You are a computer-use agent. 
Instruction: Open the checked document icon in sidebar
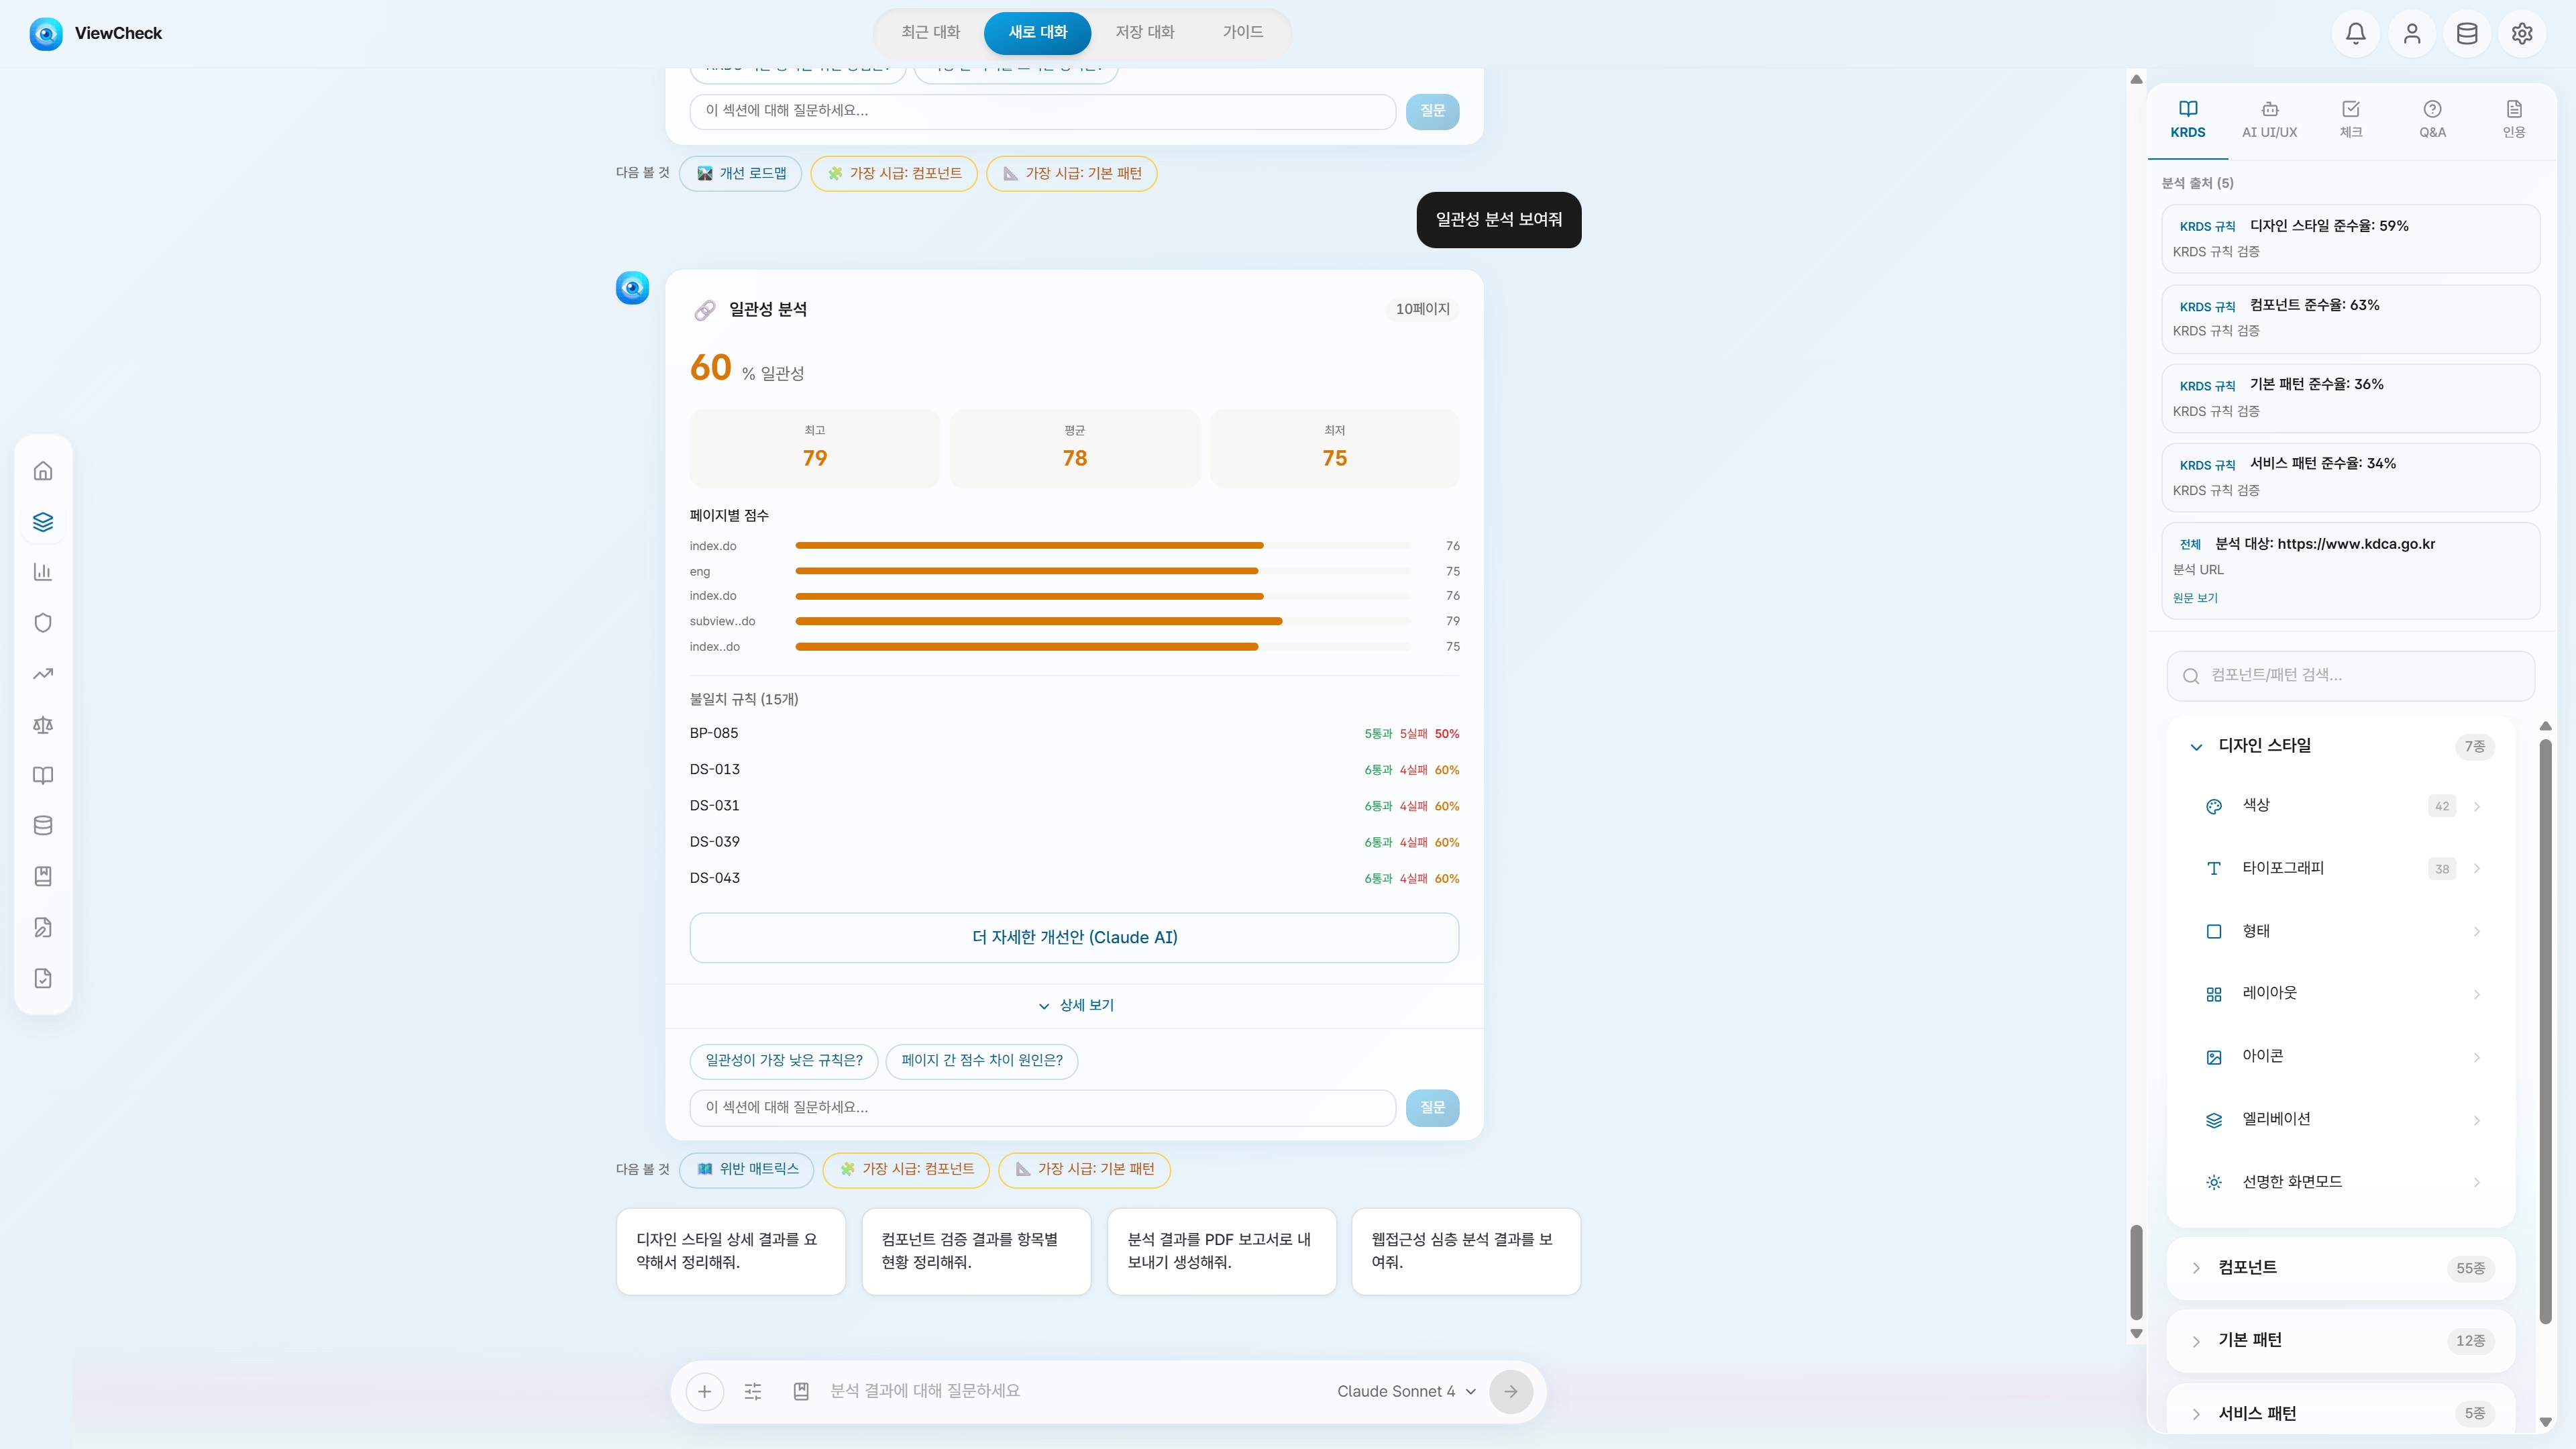click(x=43, y=978)
